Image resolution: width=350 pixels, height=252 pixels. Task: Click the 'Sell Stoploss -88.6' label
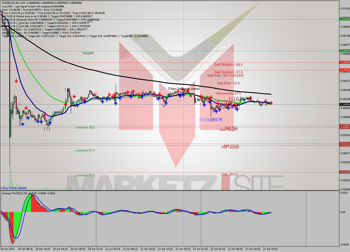click(x=228, y=65)
